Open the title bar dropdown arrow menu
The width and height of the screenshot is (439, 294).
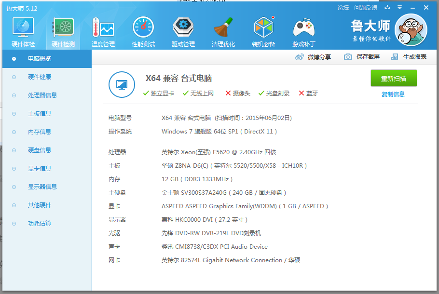click(398, 8)
